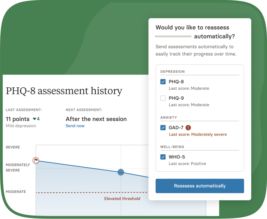Select the red flag marker on the chart
The width and height of the screenshot is (267, 219).
(x=35, y=160)
